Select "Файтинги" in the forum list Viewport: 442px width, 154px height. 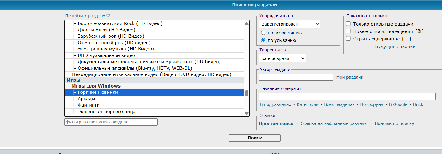[88, 105]
